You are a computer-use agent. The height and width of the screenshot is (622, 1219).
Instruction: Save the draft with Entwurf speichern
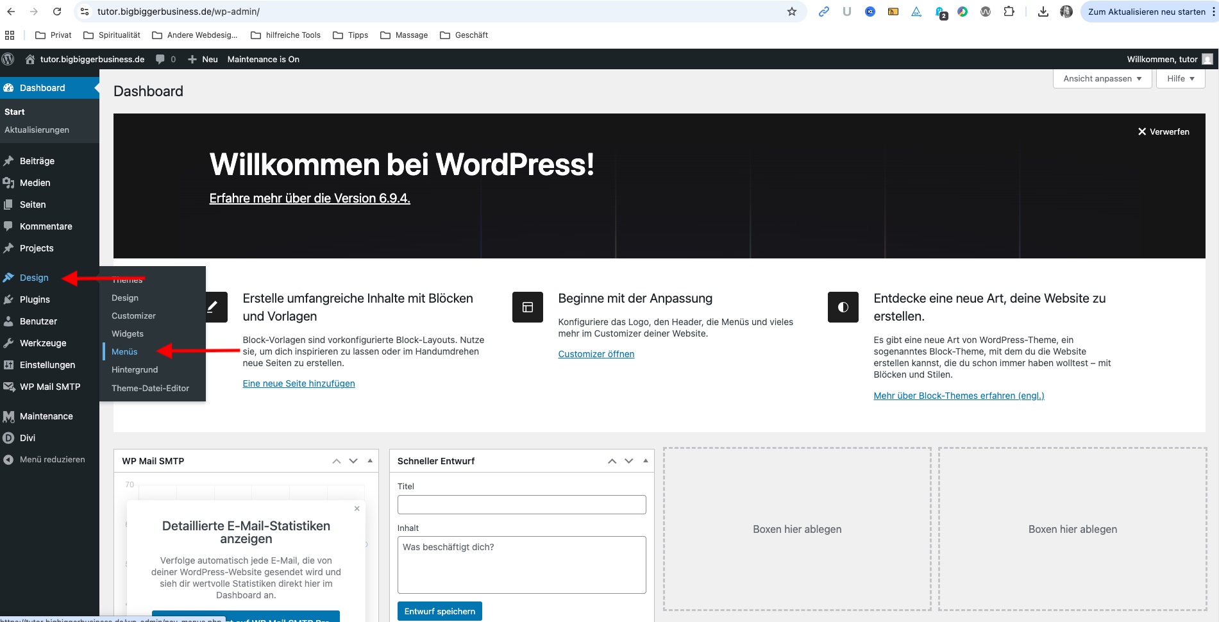[440, 611]
